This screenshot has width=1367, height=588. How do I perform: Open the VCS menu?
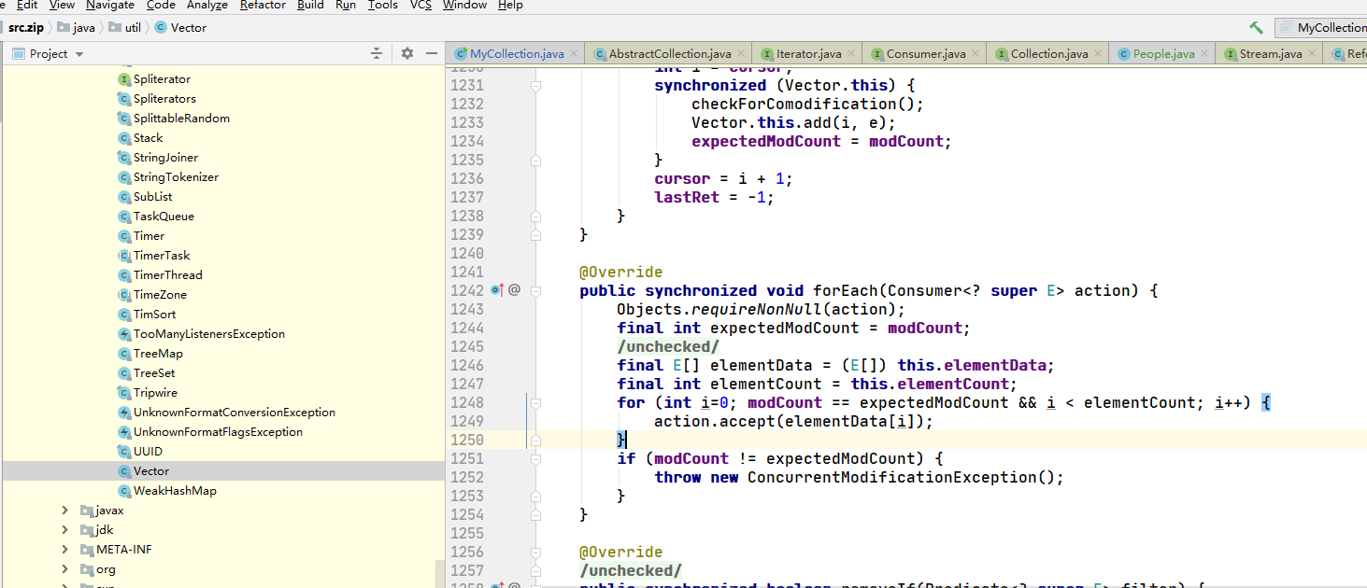coord(420,5)
